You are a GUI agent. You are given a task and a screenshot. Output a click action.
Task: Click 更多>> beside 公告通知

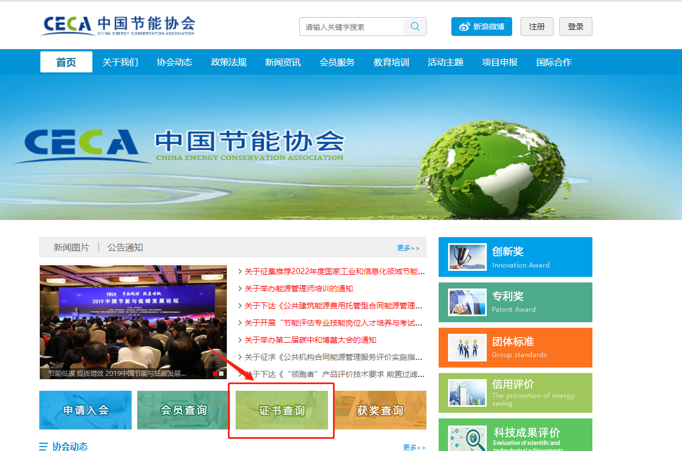click(408, 248)
